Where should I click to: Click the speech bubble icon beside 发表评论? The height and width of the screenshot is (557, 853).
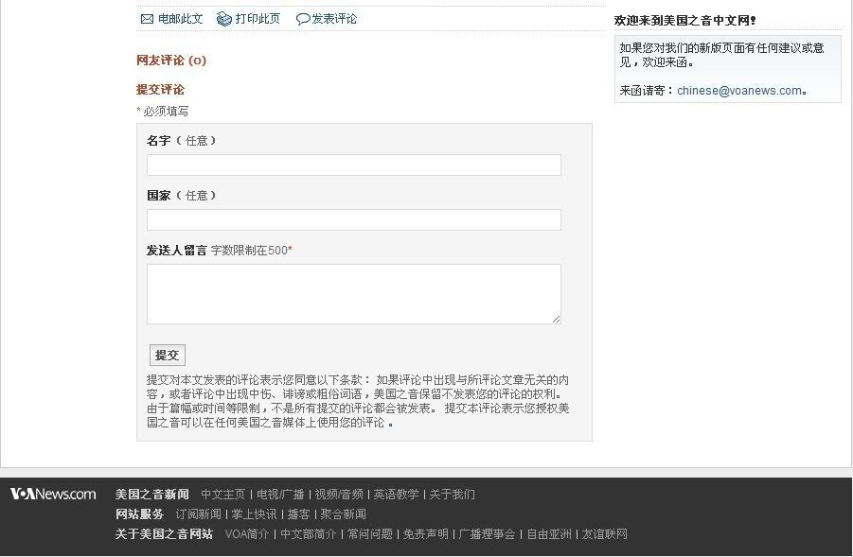pos(303,19)
